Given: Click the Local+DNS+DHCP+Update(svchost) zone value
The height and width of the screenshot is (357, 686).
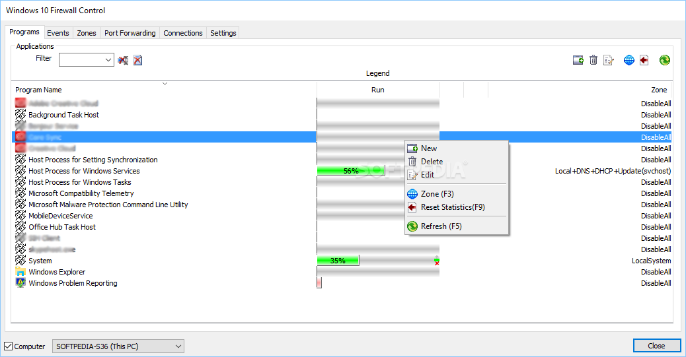Looking at the screenshot, I should pyautogui.click(x=613, y=171).
